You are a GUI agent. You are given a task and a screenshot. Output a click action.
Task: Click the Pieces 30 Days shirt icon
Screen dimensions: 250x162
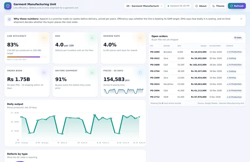click(x=140, y=72)
